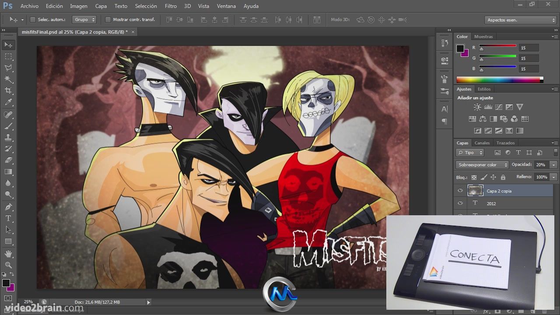Close the misfitsFinal.psd document tab
The image size is (560, 315).
click(133, 31)
